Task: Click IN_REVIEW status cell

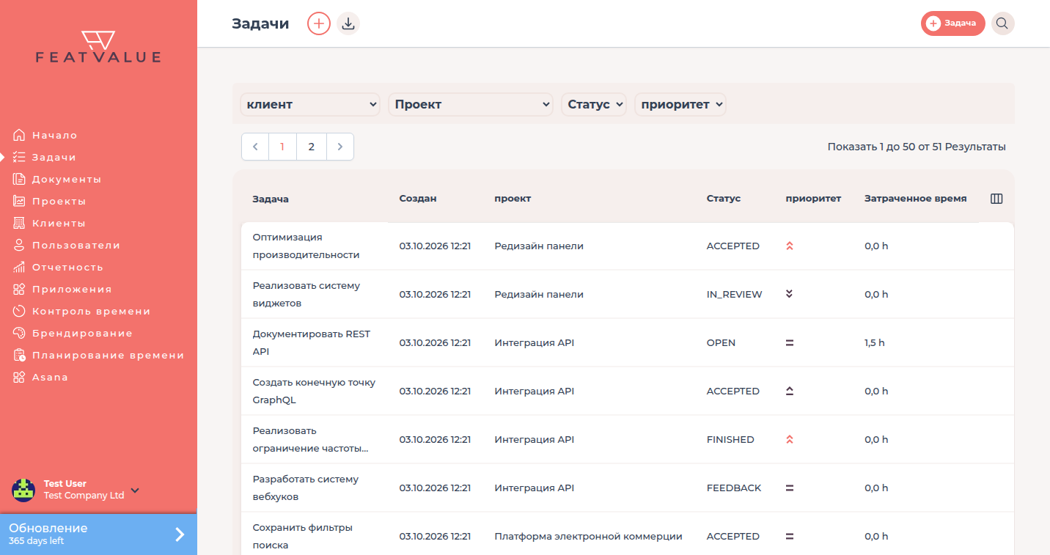Action: [x=734, y=295]
